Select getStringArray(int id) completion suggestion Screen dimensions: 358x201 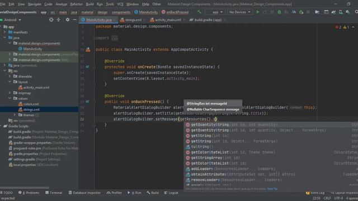271,157
